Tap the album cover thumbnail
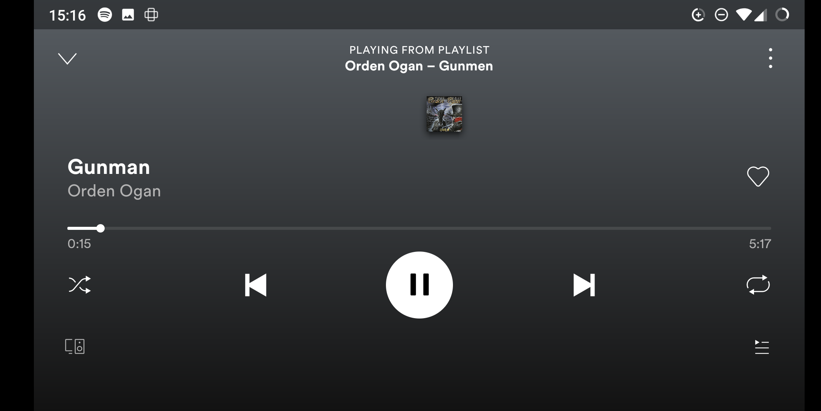 [x=444, y=114]
